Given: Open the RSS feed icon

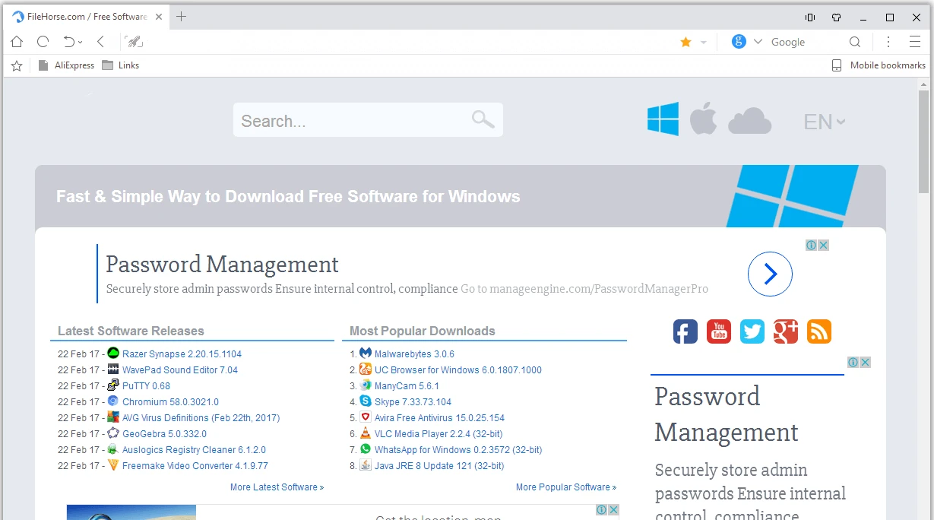Looking at the screenshot, I should tap(819, 331).
